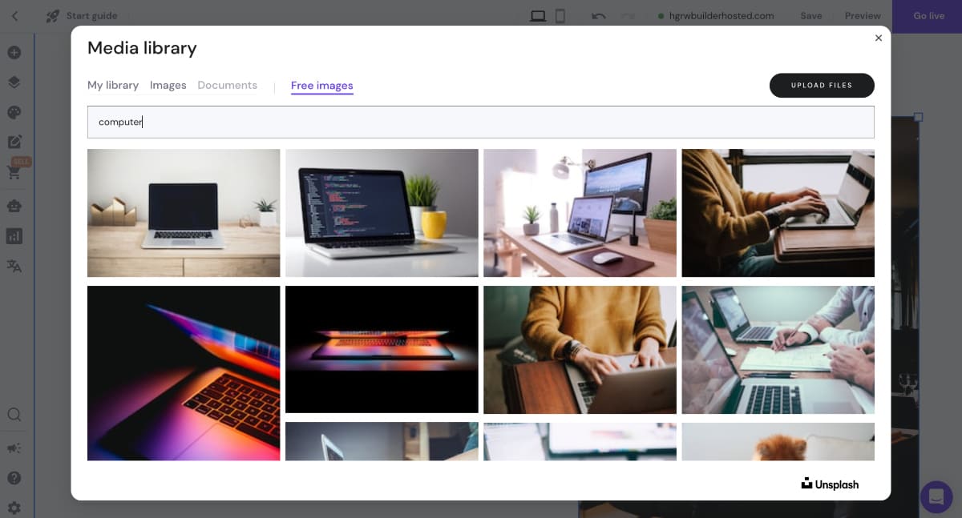Select the Free images tab

(x=322, y=86)
